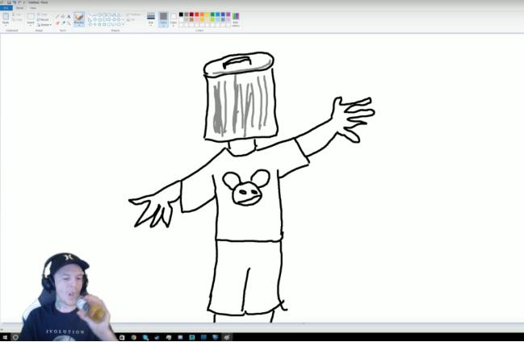Open Steam from the taskbar

(157, 337)
